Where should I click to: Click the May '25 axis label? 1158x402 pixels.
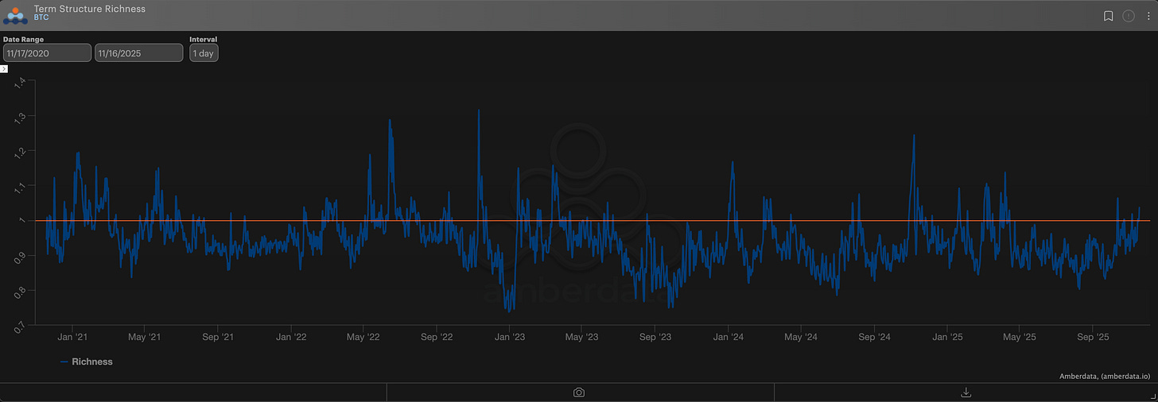click(x=1020, y=337)
